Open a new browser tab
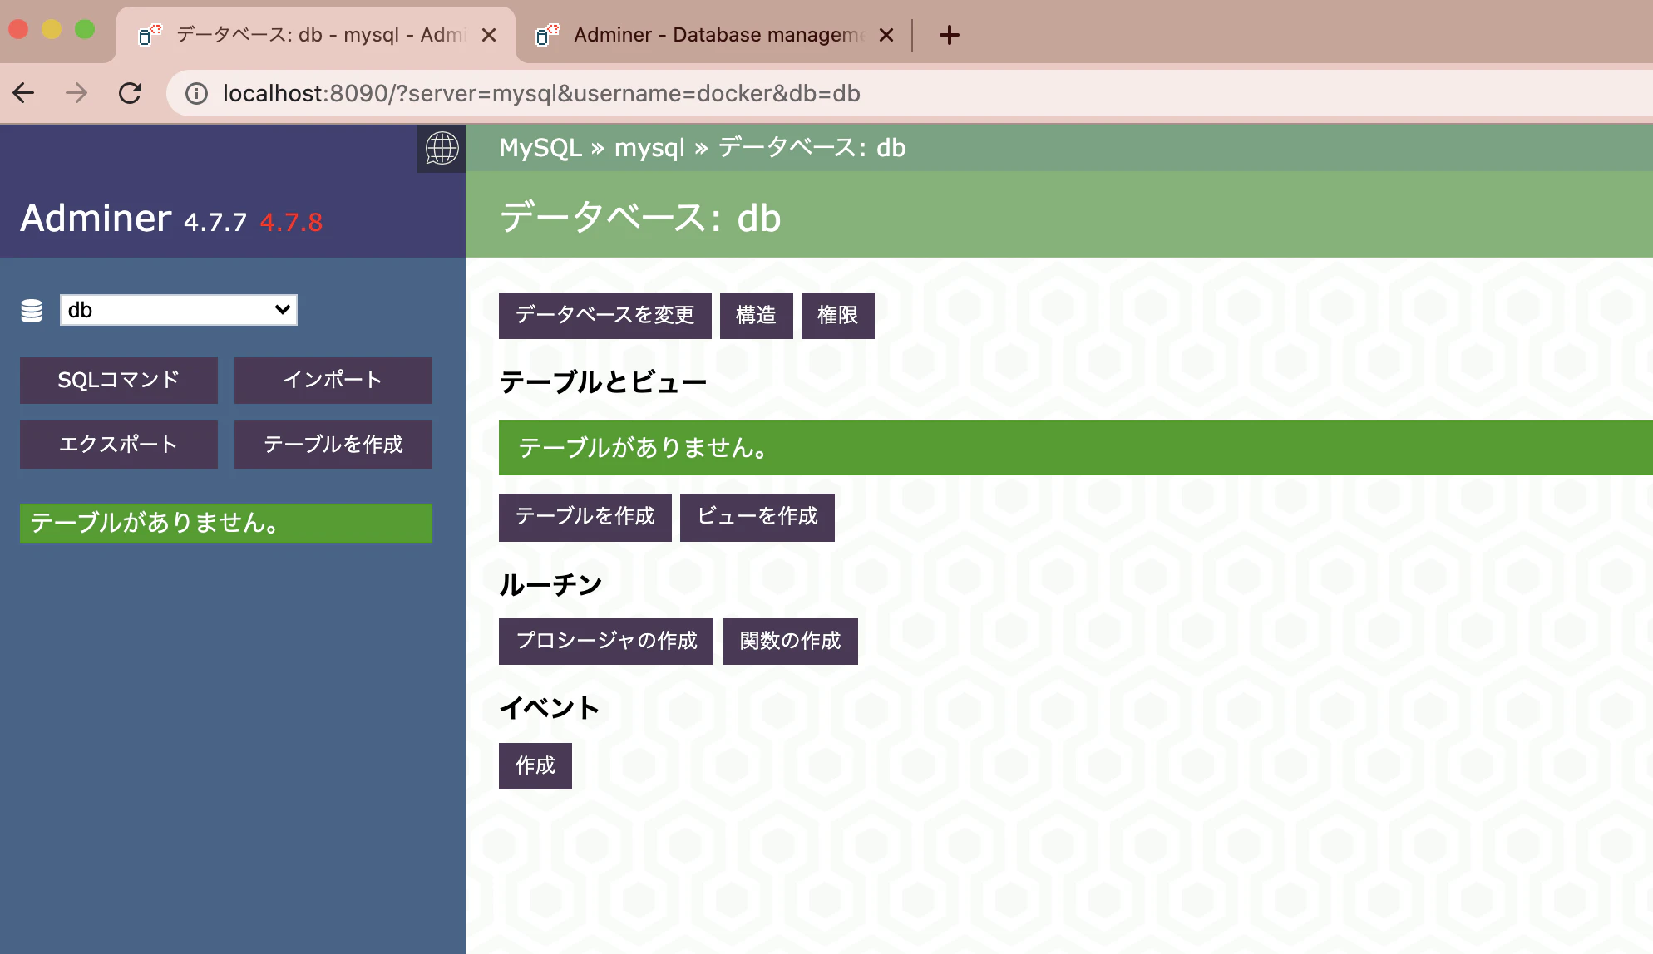The image size is (1653, 954). (x=949, y=35)
